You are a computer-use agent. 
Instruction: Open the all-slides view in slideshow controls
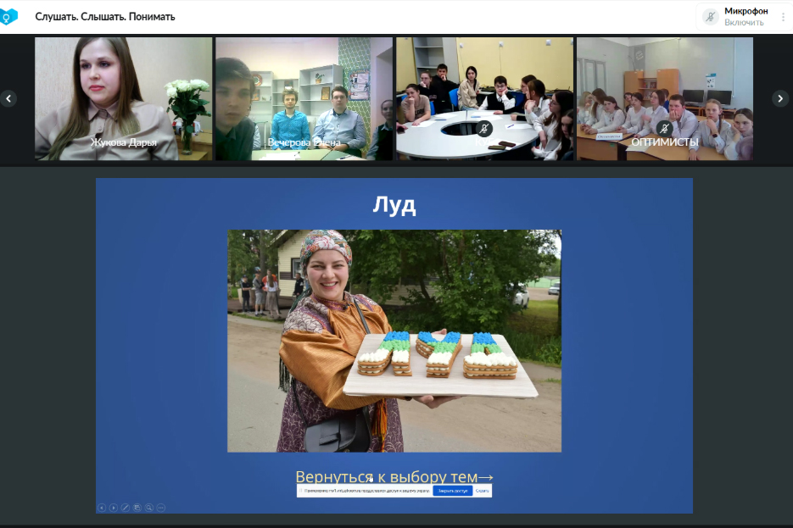[x=137, y=508]
